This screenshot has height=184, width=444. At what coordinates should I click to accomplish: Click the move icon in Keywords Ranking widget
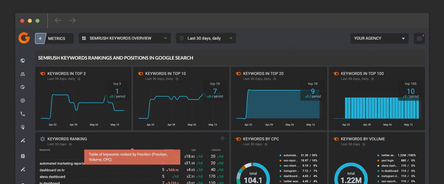(223, 138)
